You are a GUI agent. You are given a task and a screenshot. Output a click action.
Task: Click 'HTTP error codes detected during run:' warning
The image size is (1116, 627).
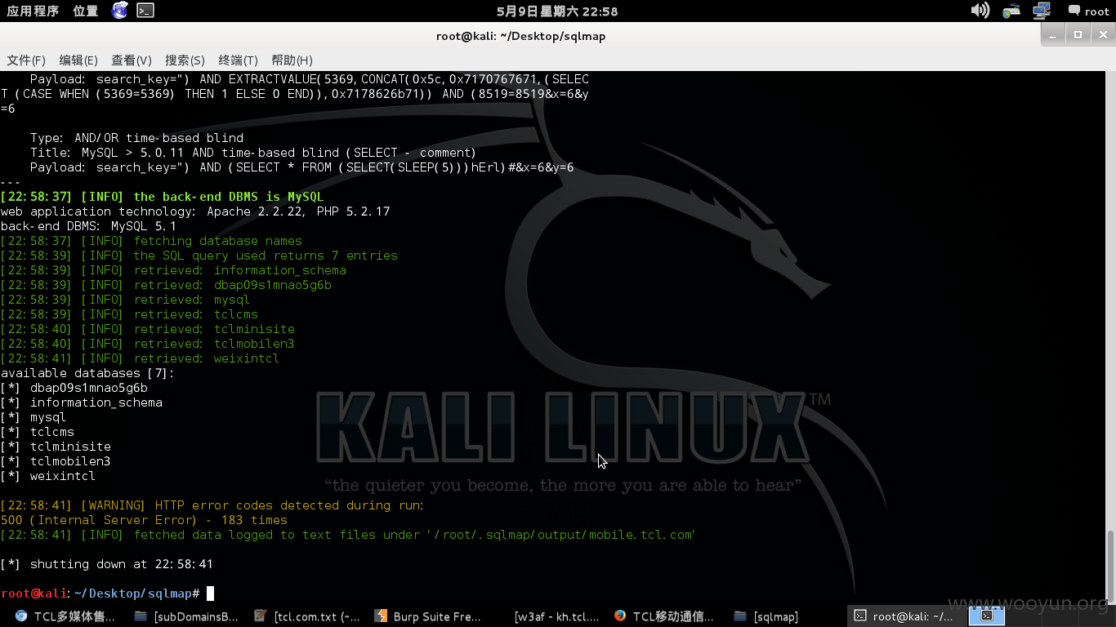(290, 505)
